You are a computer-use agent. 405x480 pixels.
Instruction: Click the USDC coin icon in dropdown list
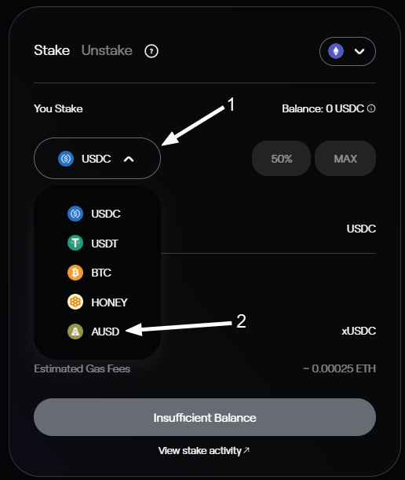(75, 214)
